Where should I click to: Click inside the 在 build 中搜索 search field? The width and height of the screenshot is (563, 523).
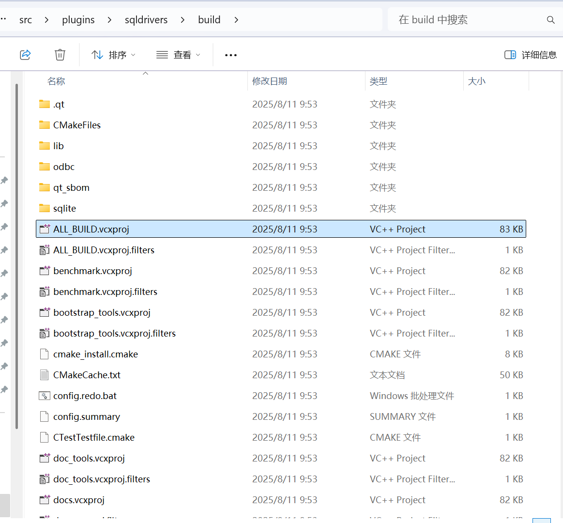point(460,20)
